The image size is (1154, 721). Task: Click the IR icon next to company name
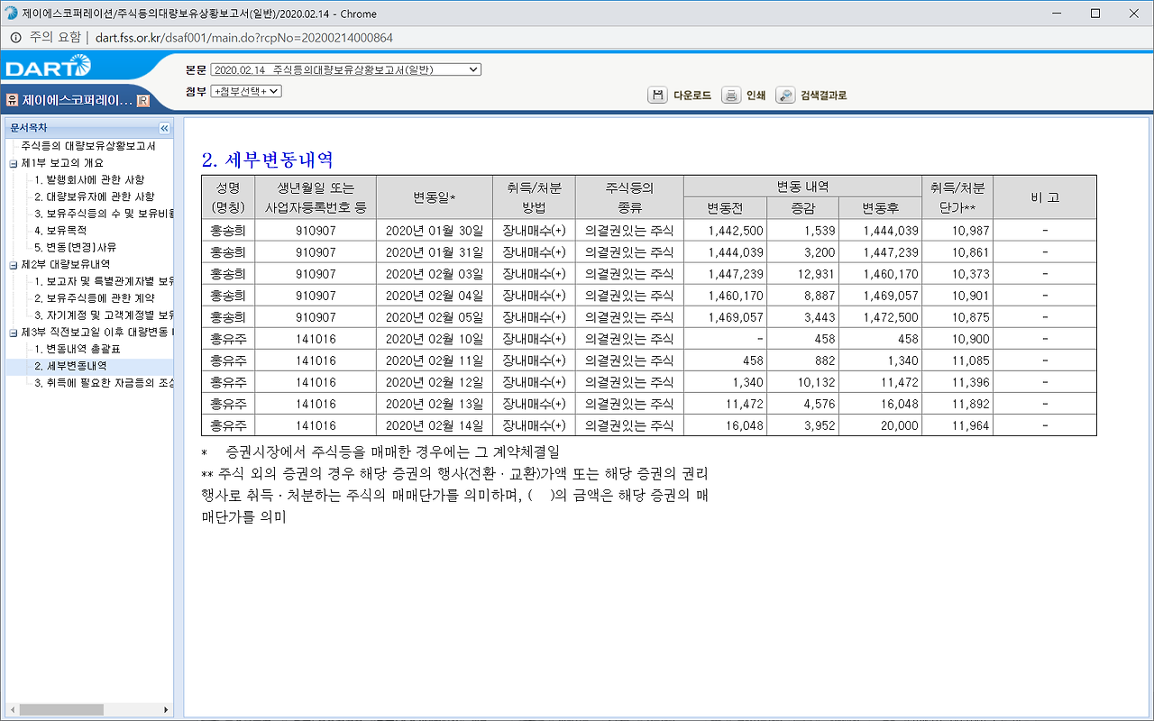pos(142,99)
